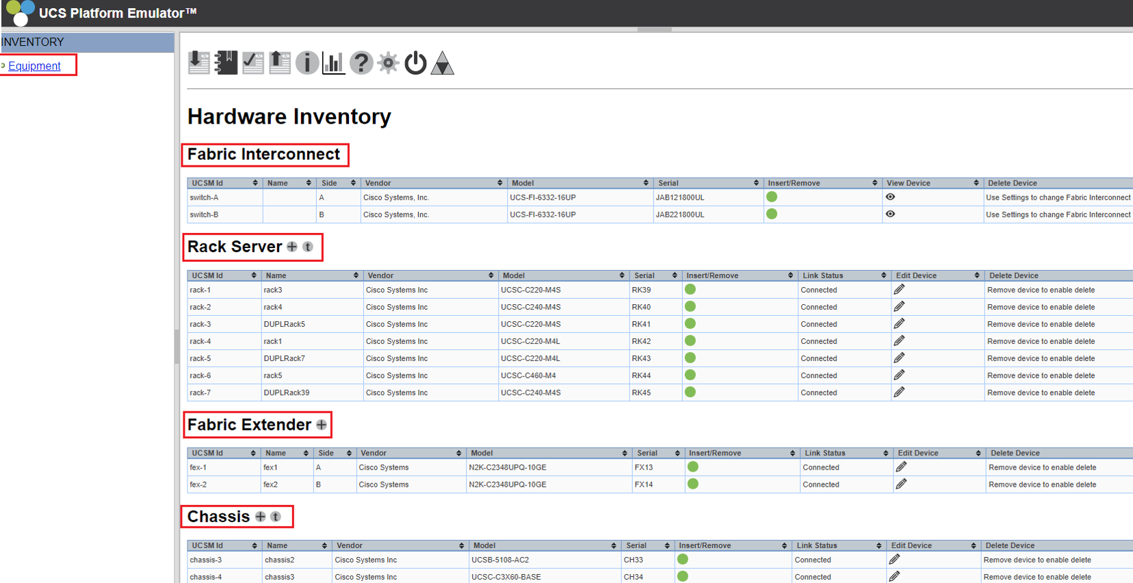Edit device rack-7 with the pencil icon
Screen dimensions: 1133x583
point(900,392)
